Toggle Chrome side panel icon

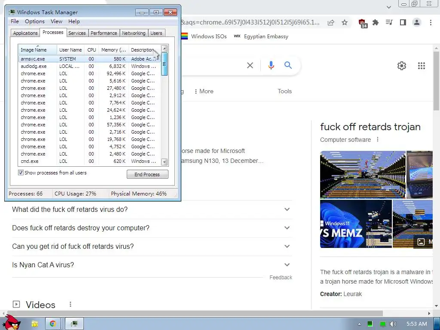(403, 22)
